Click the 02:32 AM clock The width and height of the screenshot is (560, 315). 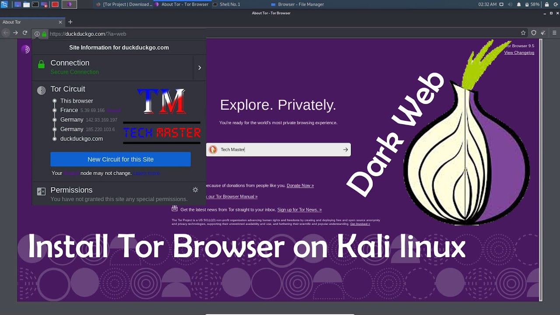(487, 4)
